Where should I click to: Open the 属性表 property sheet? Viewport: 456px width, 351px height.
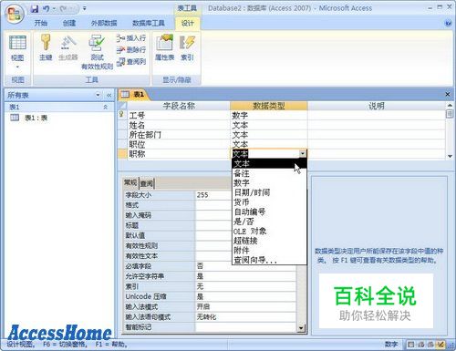click(164, 47)
